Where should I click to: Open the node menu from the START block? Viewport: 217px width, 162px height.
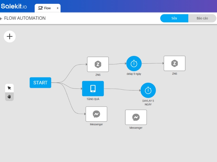click(x=40, y=83)
